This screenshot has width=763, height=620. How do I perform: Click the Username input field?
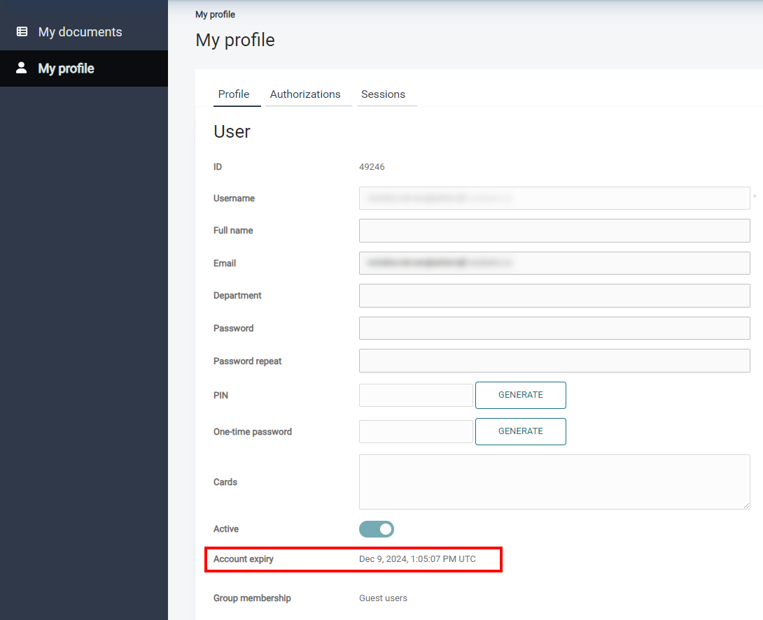pos(554,199)
